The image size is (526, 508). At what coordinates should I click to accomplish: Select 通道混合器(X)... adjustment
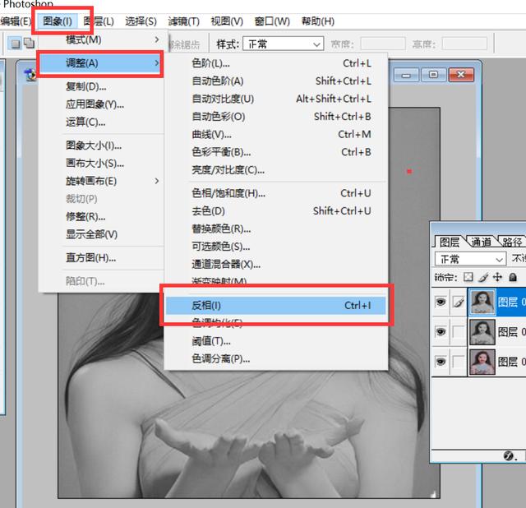277,265
